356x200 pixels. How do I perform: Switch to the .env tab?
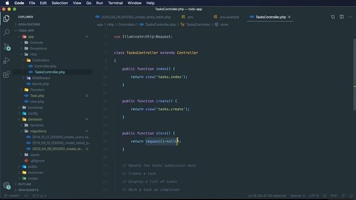188,17
